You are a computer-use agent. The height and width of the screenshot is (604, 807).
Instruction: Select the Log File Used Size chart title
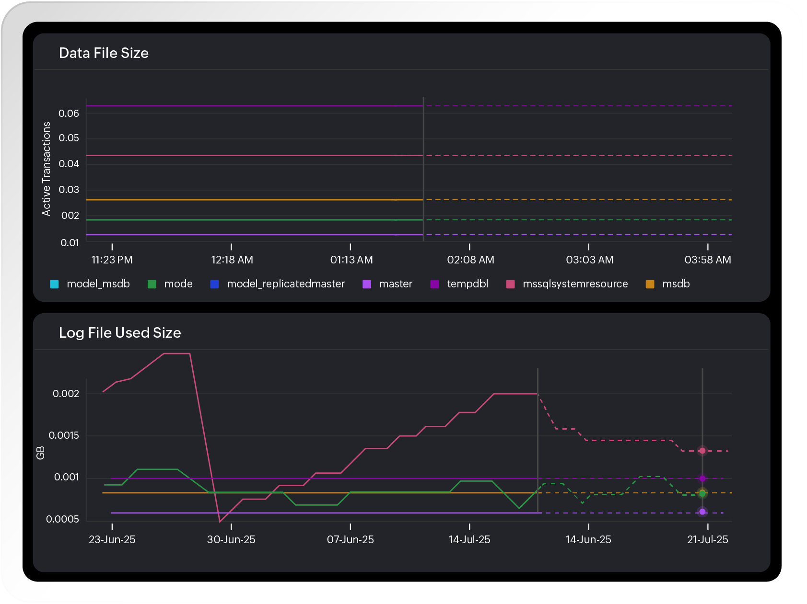[120, 333]
